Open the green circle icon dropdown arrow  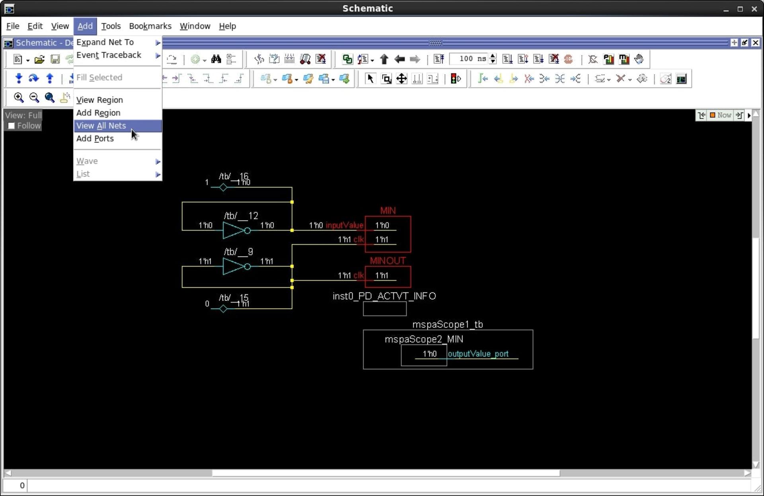pyautogui.click(x=205, y=60)
